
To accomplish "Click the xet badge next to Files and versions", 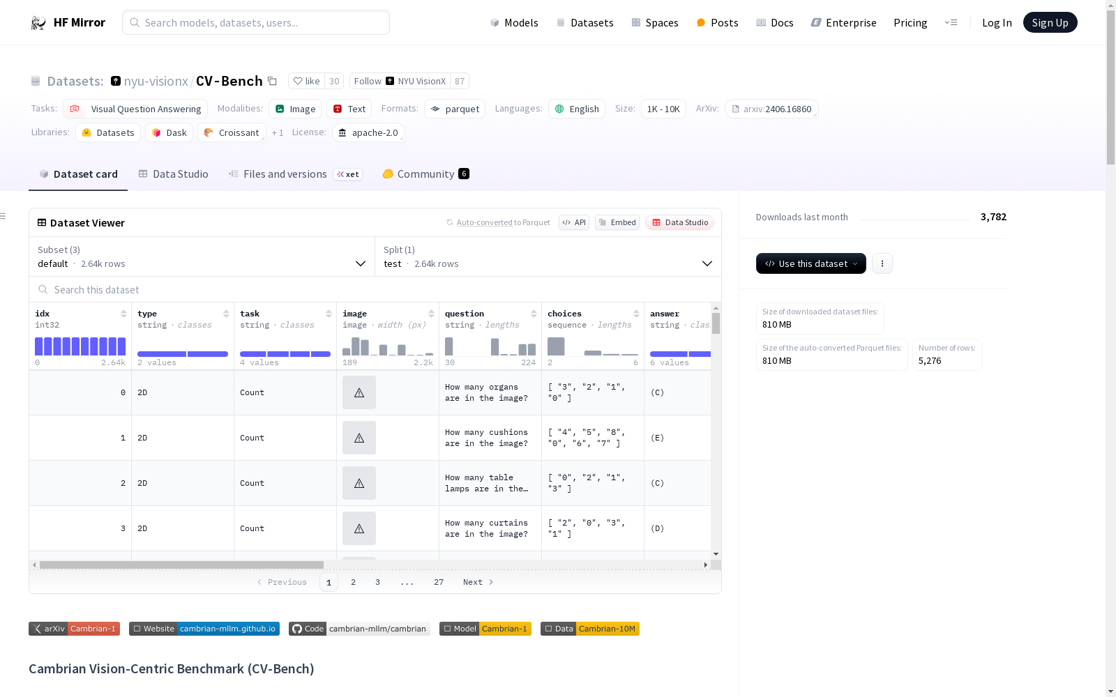I will pos(348,174).
